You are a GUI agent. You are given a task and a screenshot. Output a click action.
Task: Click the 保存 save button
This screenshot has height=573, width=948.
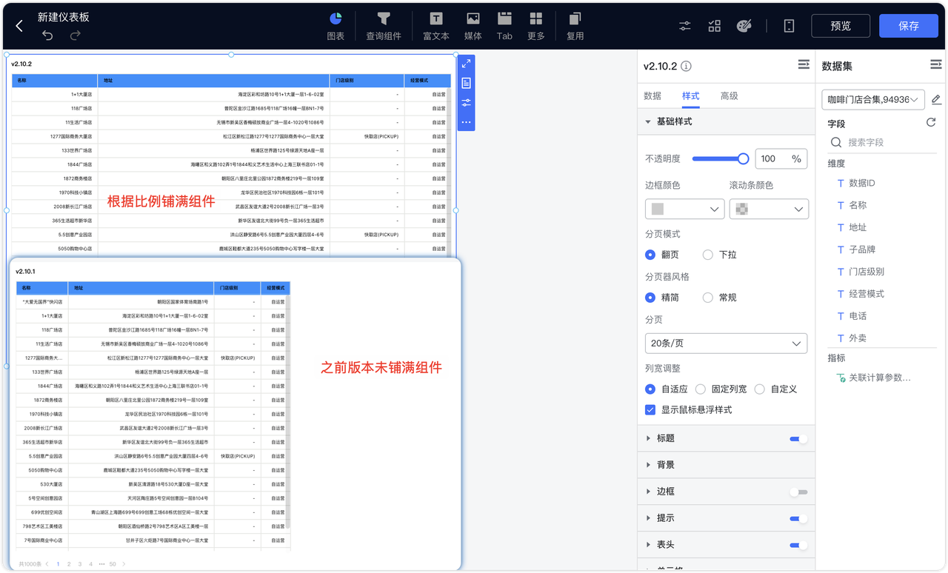click(909, 26)
